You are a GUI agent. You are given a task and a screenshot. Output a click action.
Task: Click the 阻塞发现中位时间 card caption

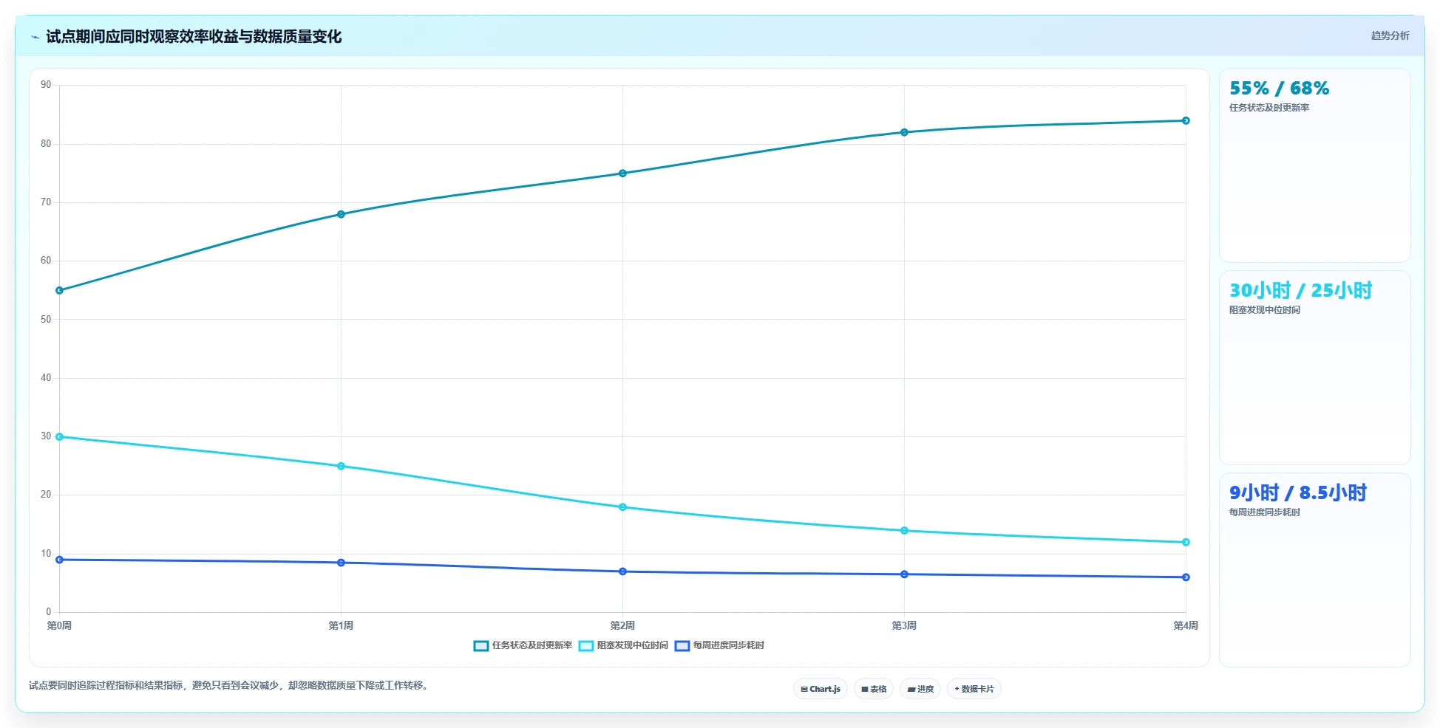pyautogui.click(x=1265, y=310)
